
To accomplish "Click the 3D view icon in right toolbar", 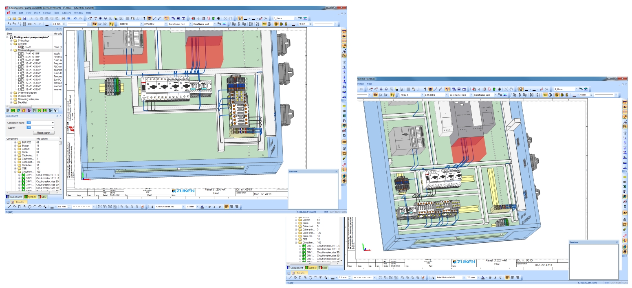I will pos(344,141).
